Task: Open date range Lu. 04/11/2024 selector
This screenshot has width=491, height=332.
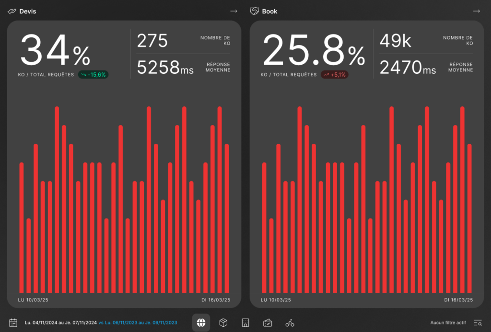Action: point(60,323)
